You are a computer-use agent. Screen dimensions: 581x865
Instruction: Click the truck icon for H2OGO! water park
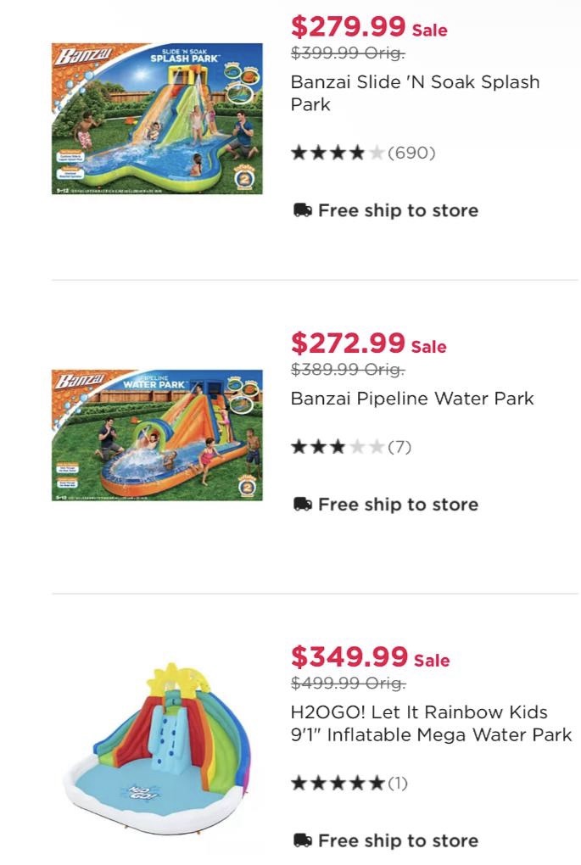point(302,840)
